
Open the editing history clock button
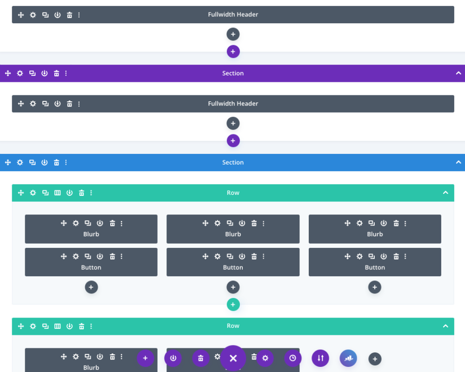292,358
